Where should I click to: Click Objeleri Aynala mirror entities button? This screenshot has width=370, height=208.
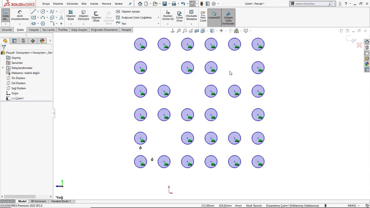[128, 12]
